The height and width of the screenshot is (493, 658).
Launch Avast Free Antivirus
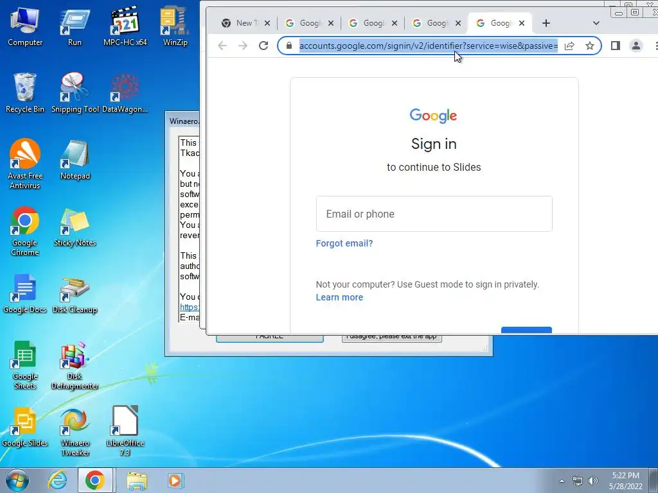tap(25, 164)
